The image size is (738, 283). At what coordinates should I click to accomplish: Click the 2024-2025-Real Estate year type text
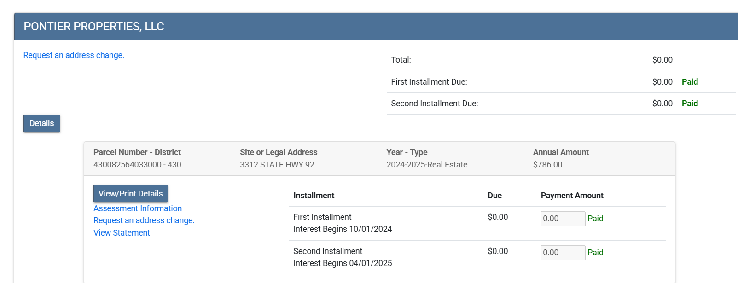[x=427, y=165]
